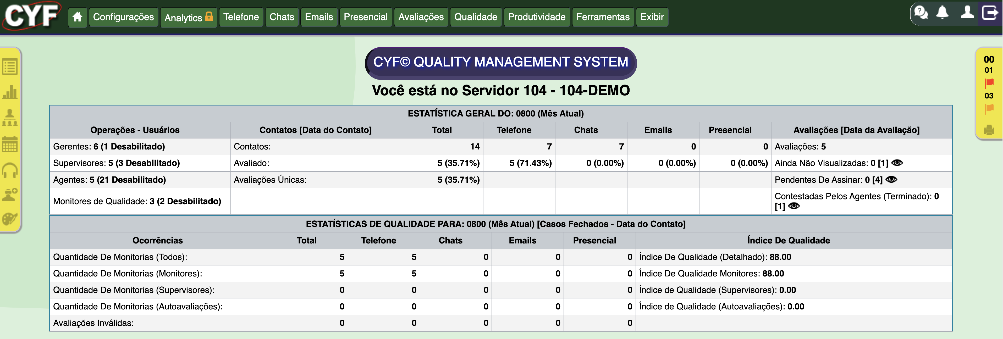Click Avaliações Únicas '5 (35.71%)' total cell
This screenshot has width=1003, height=339.
[447, 180]
